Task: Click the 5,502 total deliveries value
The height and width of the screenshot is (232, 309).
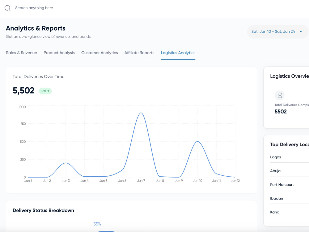Action: coord(23,91)
